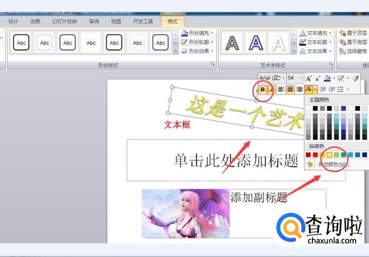This screenshot has height=257, width=369.
Task: Choose the gray filled WordArt style A
Action: coord(232,43)
